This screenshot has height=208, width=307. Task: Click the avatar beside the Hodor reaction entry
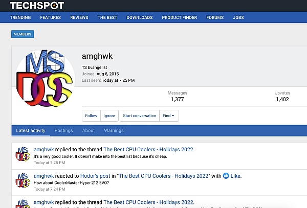tap(23, 180)
